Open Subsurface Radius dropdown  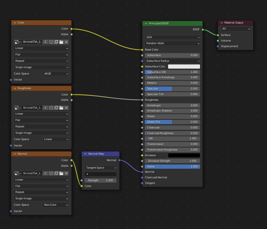coord(172,61)
